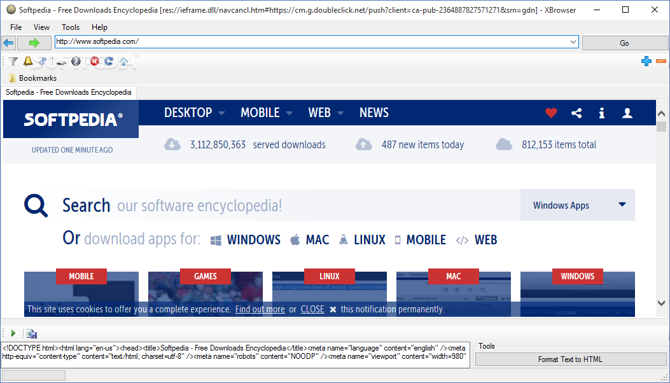Click the save source icon in bottom toolbar
The height and width of the screenshot is (383, 670).
[32, 333]
